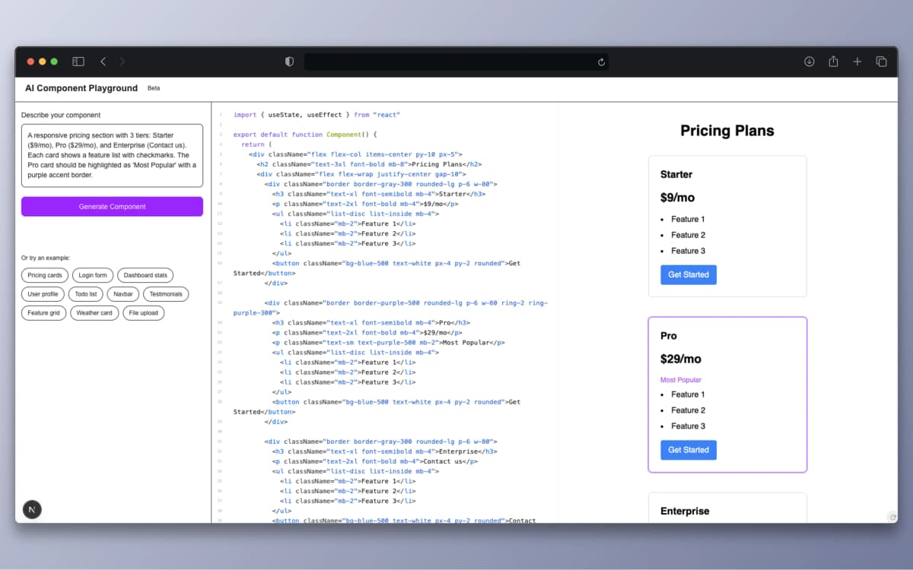Screen dimensions: 913x570
Task: Click Get Started on the Starter card
Action: point(688,274)
